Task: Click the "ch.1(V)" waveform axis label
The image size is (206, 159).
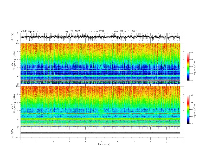Action: [x=12, y=37]
